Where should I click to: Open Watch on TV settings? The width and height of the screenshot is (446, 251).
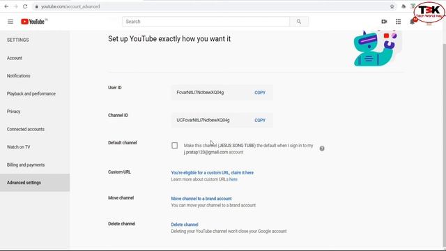click(19, 147)
